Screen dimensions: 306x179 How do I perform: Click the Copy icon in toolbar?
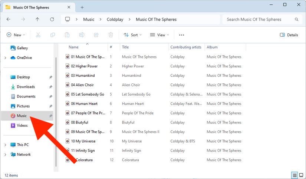coord(53,35)
